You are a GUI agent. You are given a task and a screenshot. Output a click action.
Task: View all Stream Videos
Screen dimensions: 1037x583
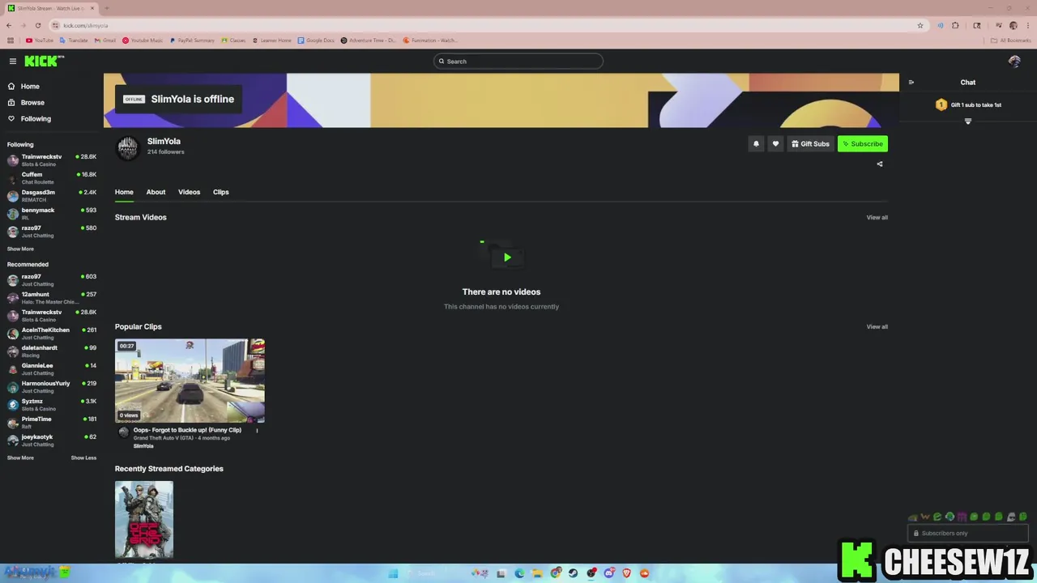tap(877, 217)
